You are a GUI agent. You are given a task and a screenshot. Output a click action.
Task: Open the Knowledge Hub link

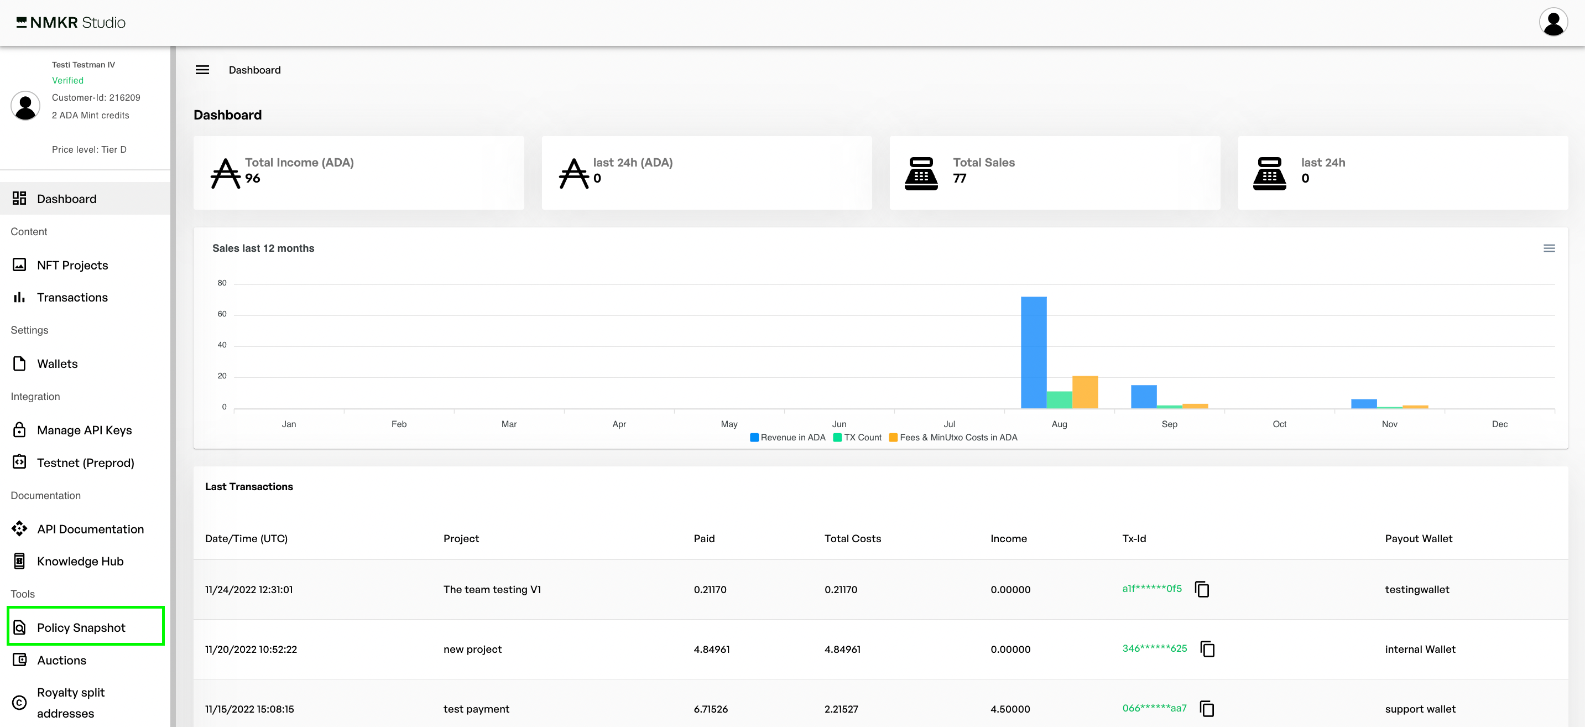coord(80,562)
